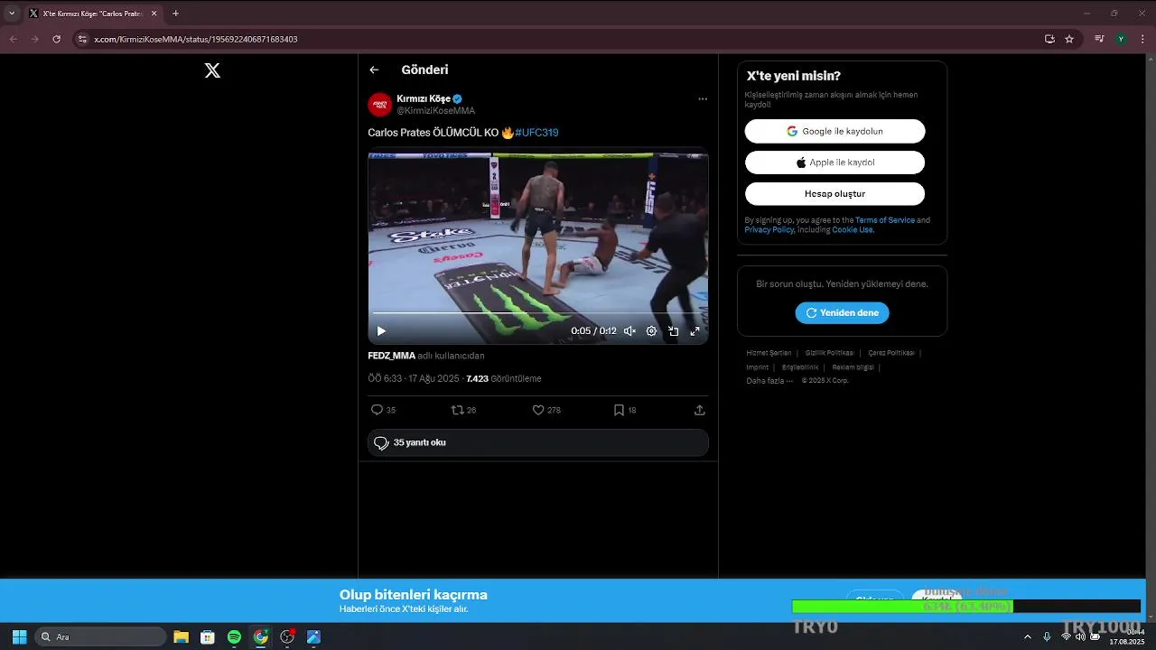Open Privacy Policy link
Image resolution: width=1156 pixels, height=650 pixels.
coord(769,230)
